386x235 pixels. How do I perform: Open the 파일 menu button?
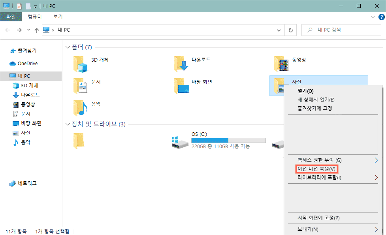pyautogui.click(x=11, y=17)
